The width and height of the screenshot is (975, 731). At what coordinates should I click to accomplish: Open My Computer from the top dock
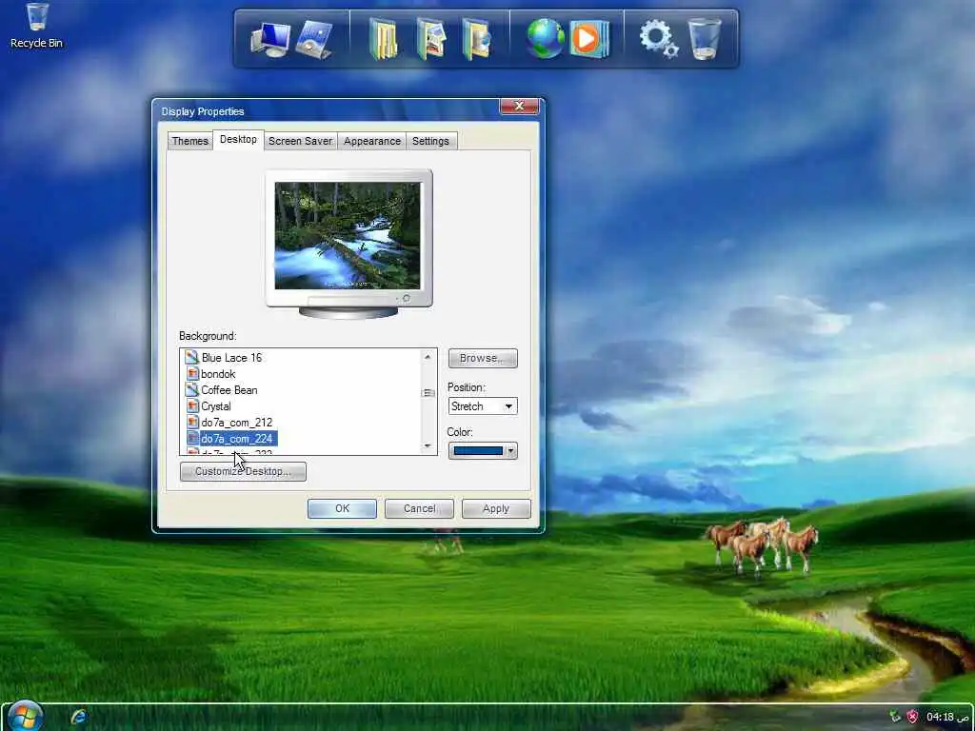(270, 39)
